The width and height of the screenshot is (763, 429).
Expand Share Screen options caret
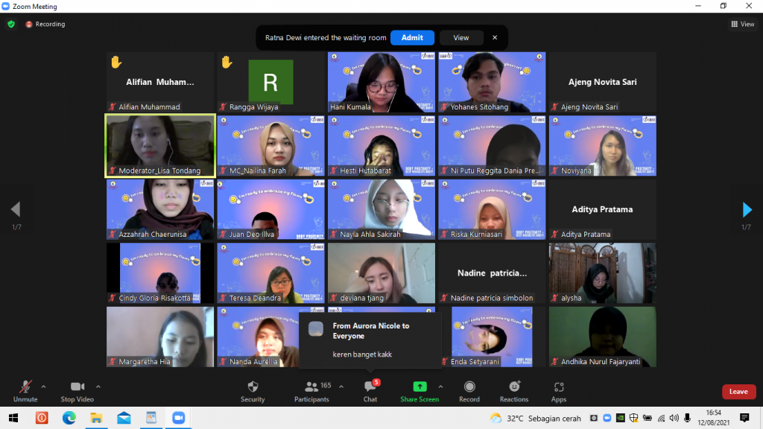click(440, 387)
